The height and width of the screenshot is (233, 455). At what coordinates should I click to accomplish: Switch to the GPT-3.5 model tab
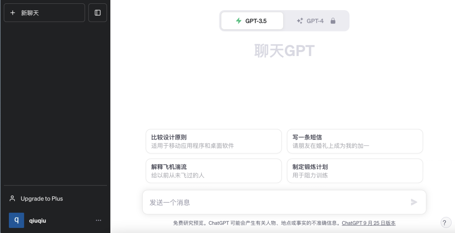(x=252, y=21)
